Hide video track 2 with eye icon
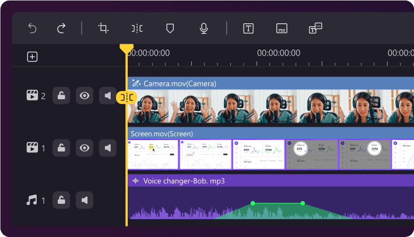Image resolution: width=414 pixels, height=237 pixels. (x=85, y=96)
